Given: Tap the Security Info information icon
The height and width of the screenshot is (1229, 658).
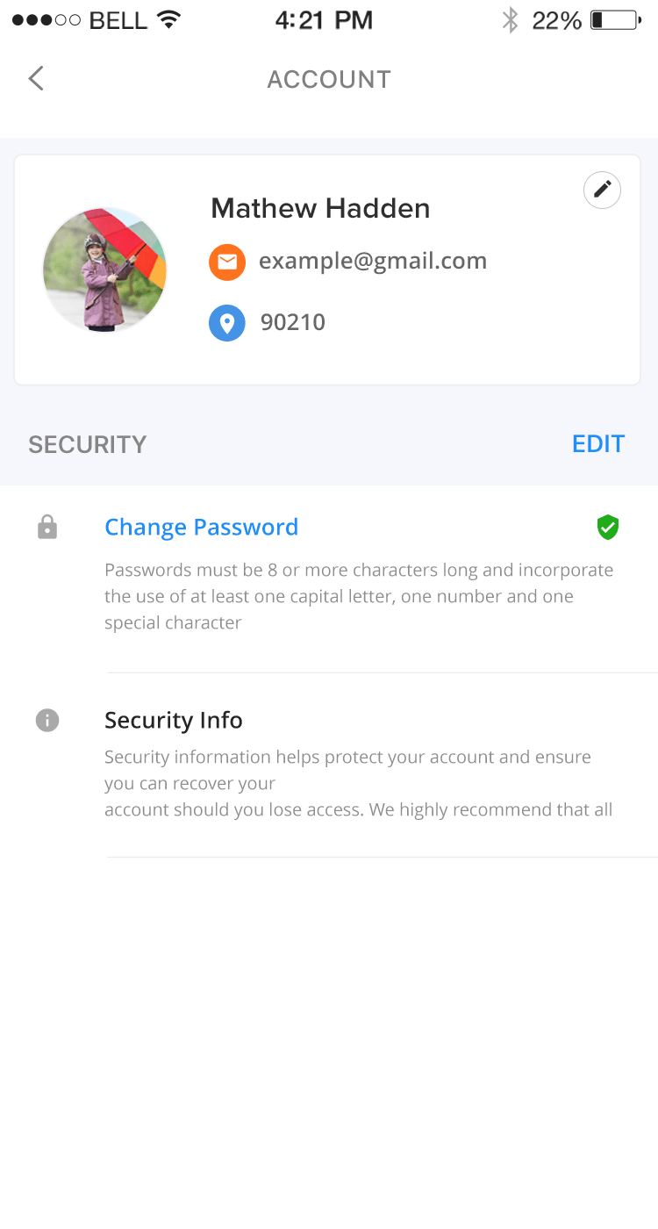Looking at the screenshot, I should click(47, 721).
